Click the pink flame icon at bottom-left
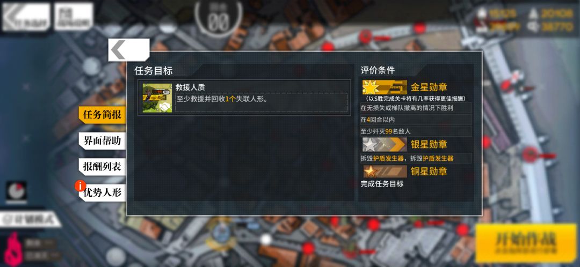This screenshot has height=267, width=580. (x=13, y=249)
